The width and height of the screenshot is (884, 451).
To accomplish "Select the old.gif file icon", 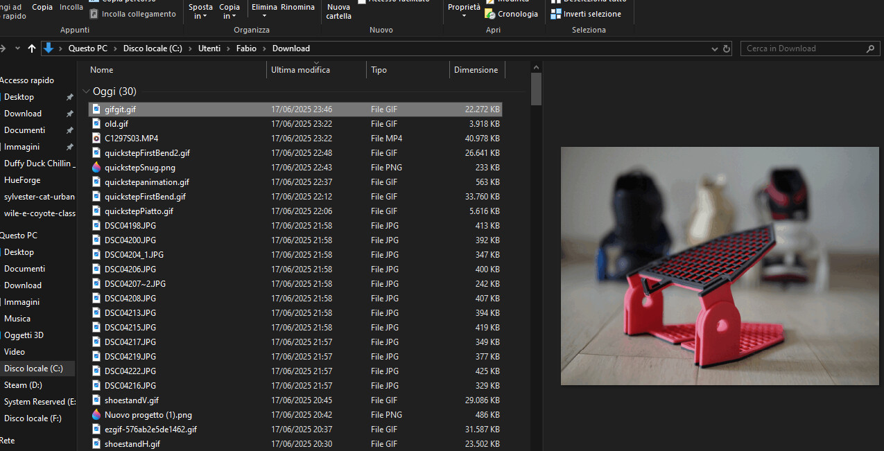I will coord(97,124).
